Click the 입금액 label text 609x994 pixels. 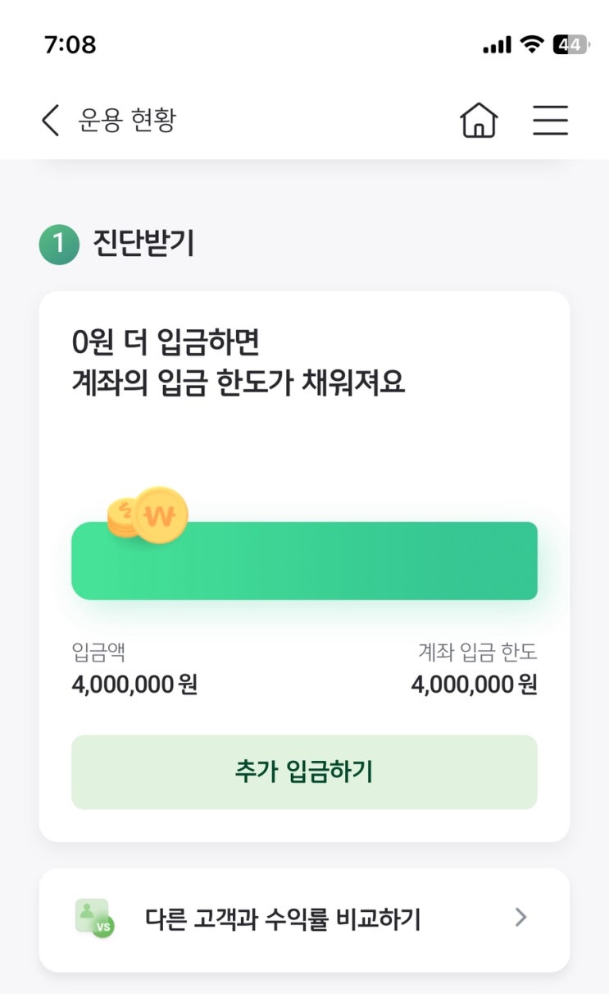[98, 653]
